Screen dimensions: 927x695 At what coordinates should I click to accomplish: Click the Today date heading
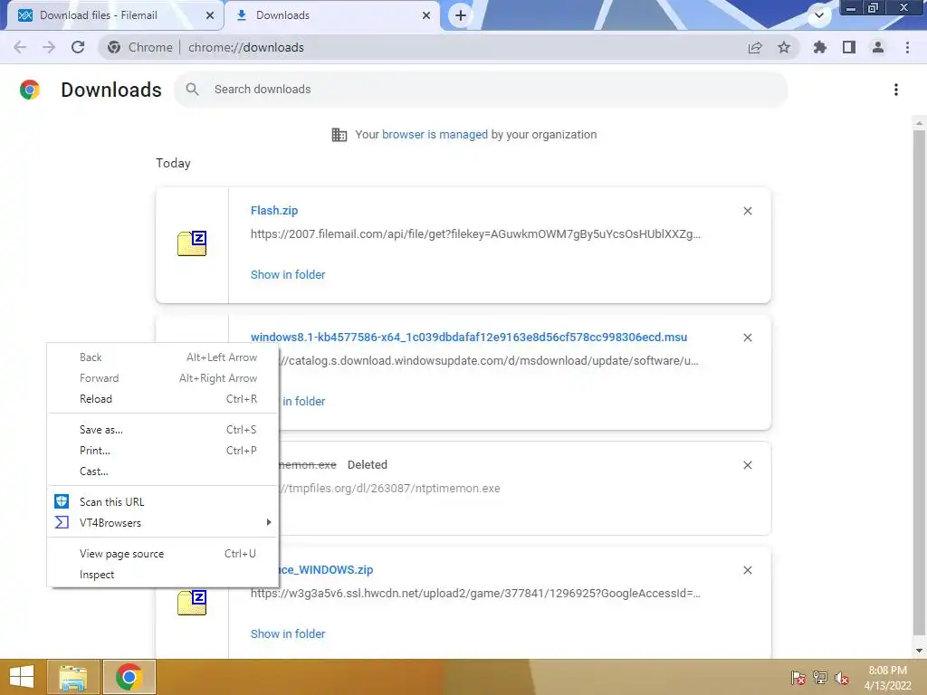click(x=173, y=163)
